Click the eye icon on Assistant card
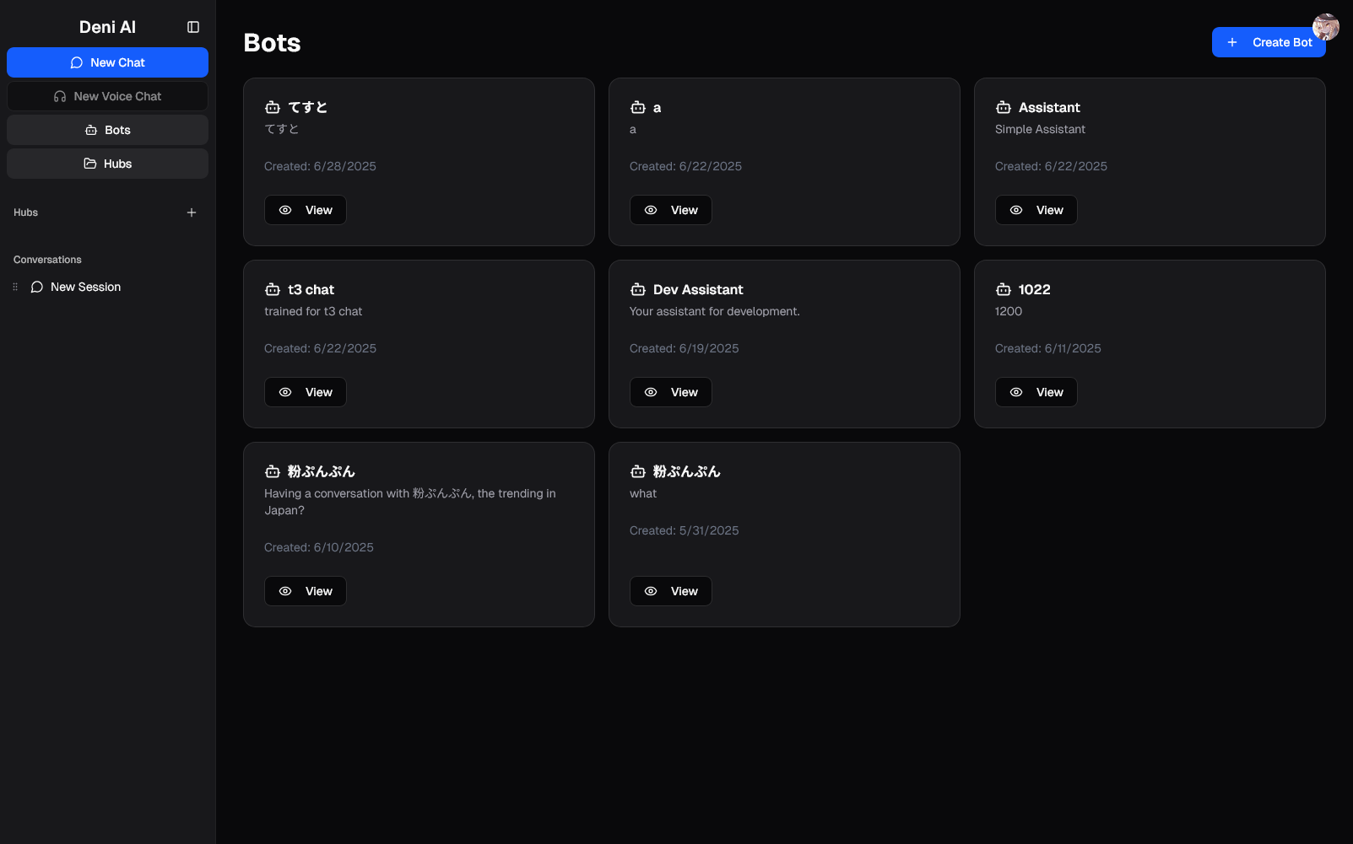The image size is (1353, 844). point(1016,211)
